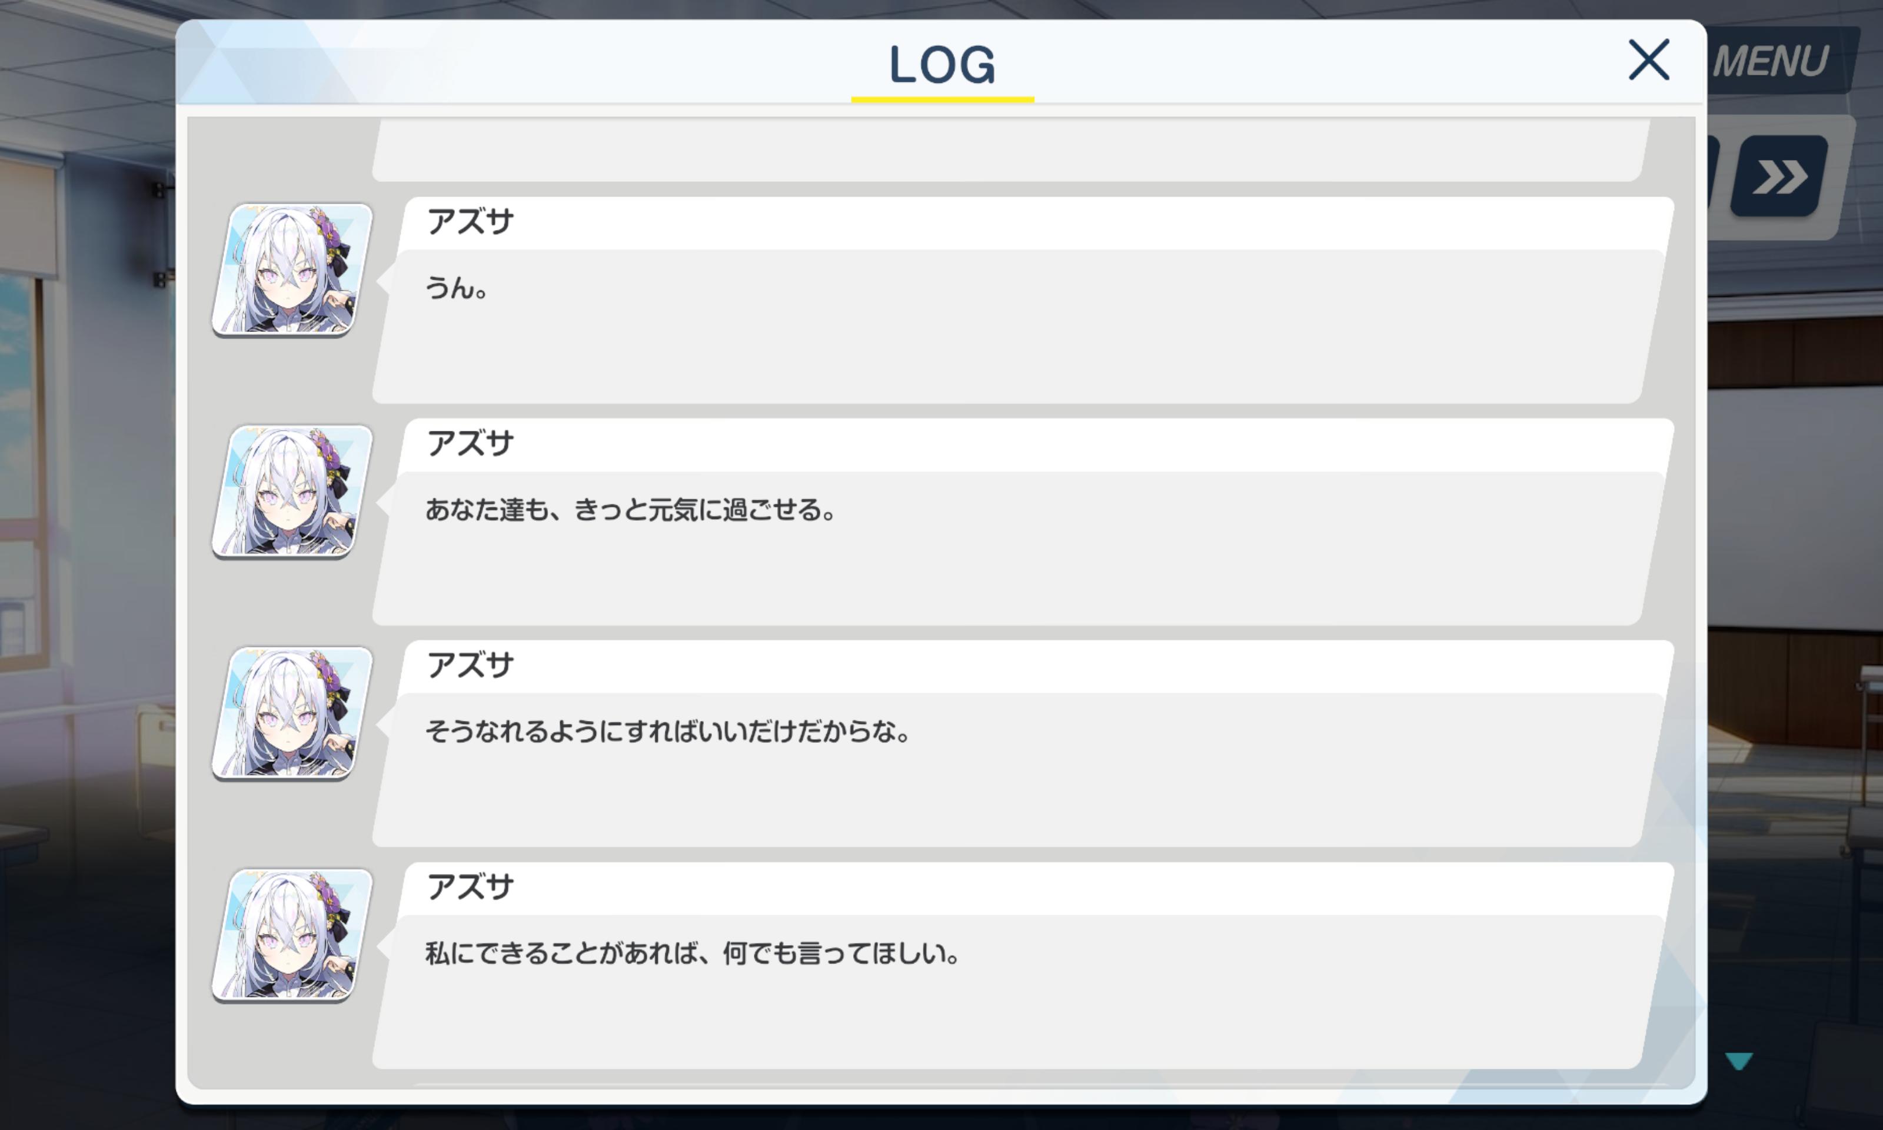Click the LOG tab title
Screen dimensions: 1883x1130
point(942,64)
